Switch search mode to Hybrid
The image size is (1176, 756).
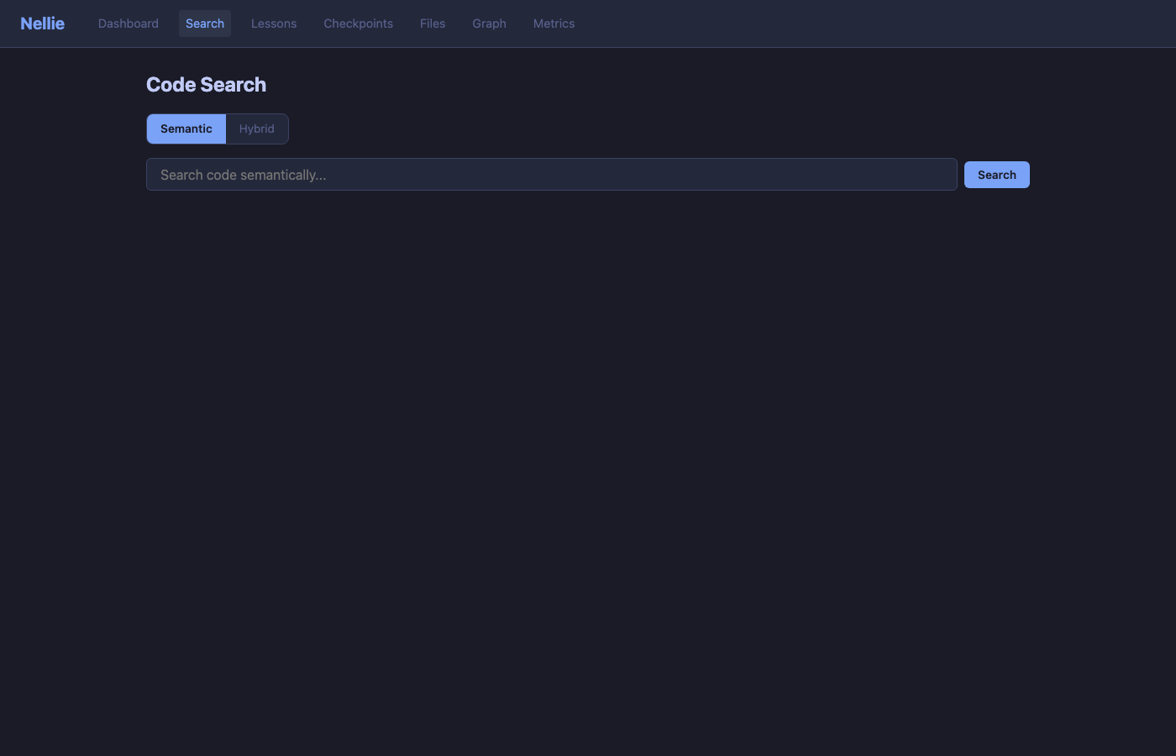tap(256, 129)
